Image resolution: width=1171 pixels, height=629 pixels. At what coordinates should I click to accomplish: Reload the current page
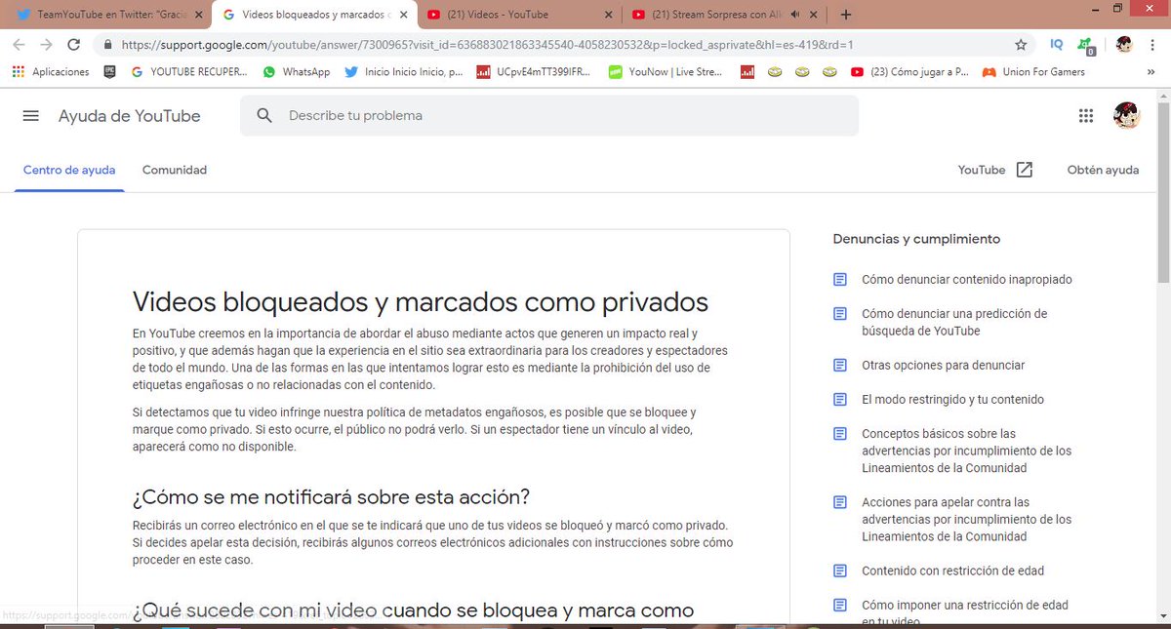73,44
